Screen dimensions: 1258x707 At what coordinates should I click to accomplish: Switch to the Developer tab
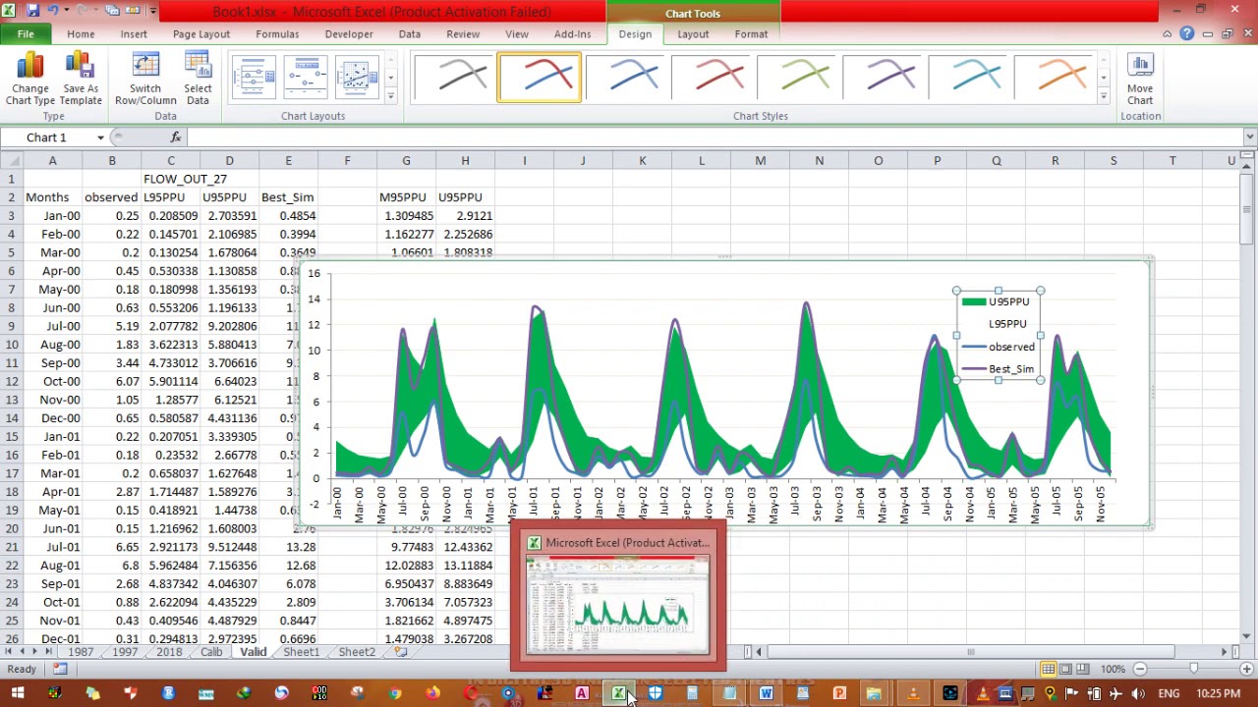349,34
